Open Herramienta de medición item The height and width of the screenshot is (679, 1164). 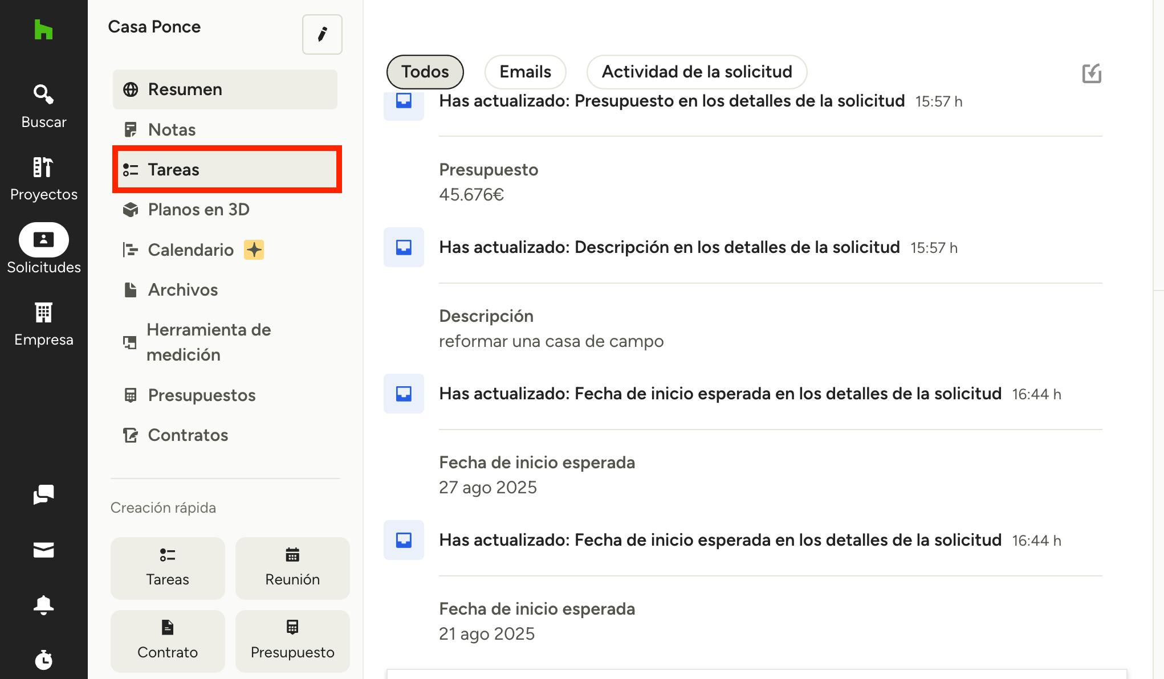click(x=208, y=342)
